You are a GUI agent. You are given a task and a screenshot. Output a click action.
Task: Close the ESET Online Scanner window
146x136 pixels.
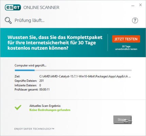coord(141,5)
